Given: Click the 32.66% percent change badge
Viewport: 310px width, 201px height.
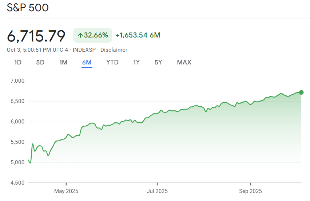Looking at the screenshot, I should 93,35.
